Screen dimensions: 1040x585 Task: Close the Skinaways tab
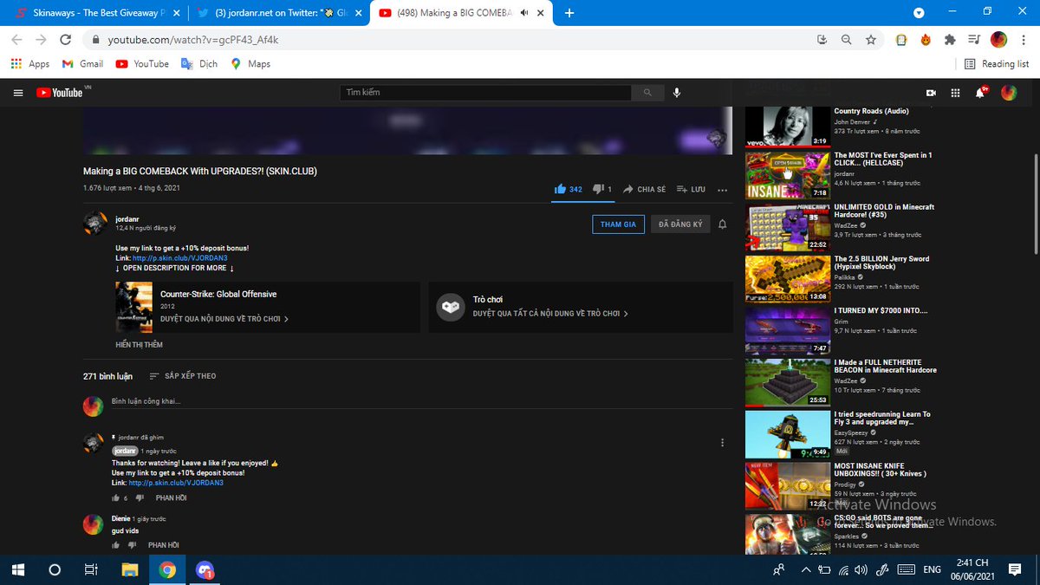[176, 13]
